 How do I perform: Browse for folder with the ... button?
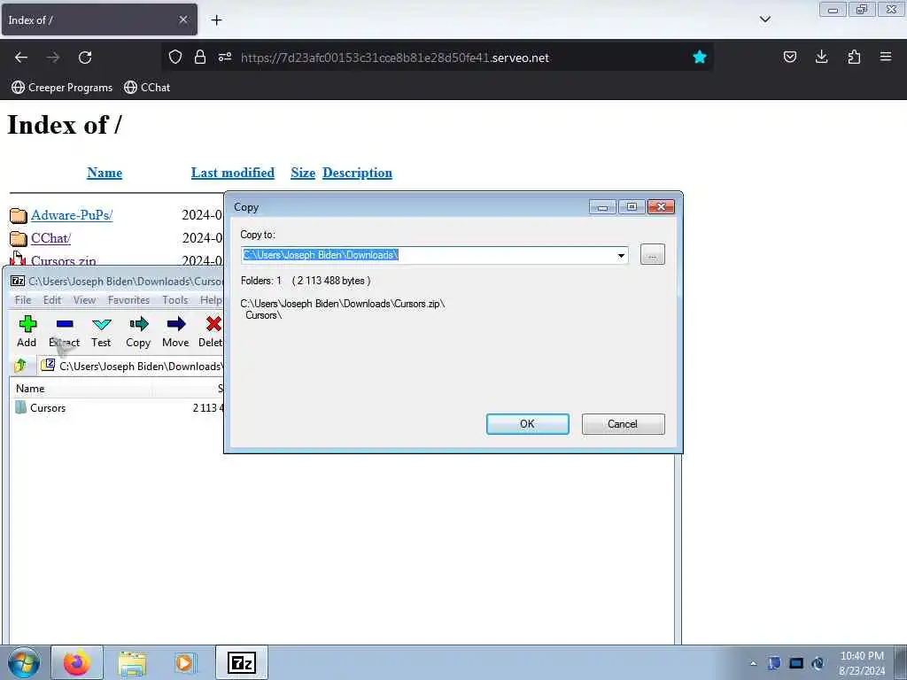[x=653, y=254]
